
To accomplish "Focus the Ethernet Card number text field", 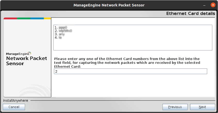I will coord(130,71).
